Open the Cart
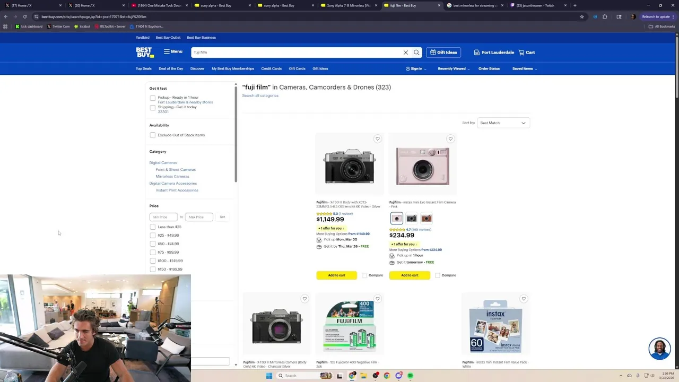Image resolution: width=679 pixels, height=382 pixels. (x=527, y=53)
